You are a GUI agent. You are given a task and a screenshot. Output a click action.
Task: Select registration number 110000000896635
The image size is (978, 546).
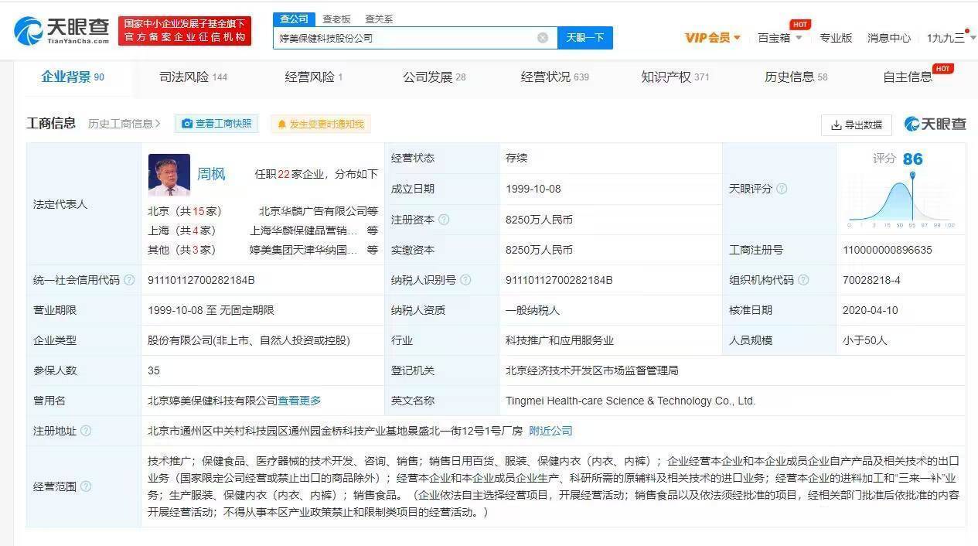pos(888,250)
